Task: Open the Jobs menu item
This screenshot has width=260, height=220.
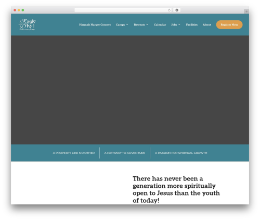Action: pos(174,24)
